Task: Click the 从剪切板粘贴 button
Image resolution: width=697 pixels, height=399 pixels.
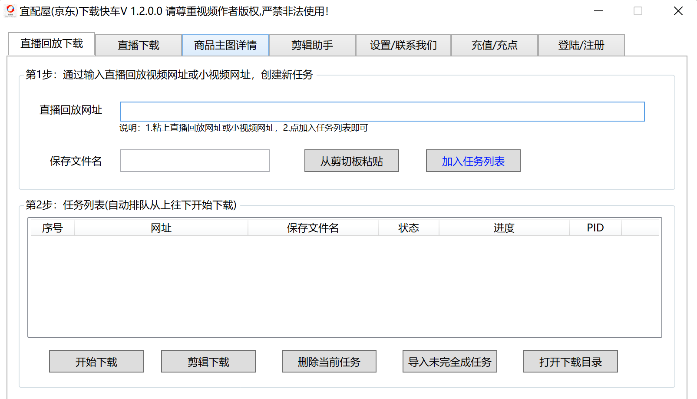Action: pos(352,161)
